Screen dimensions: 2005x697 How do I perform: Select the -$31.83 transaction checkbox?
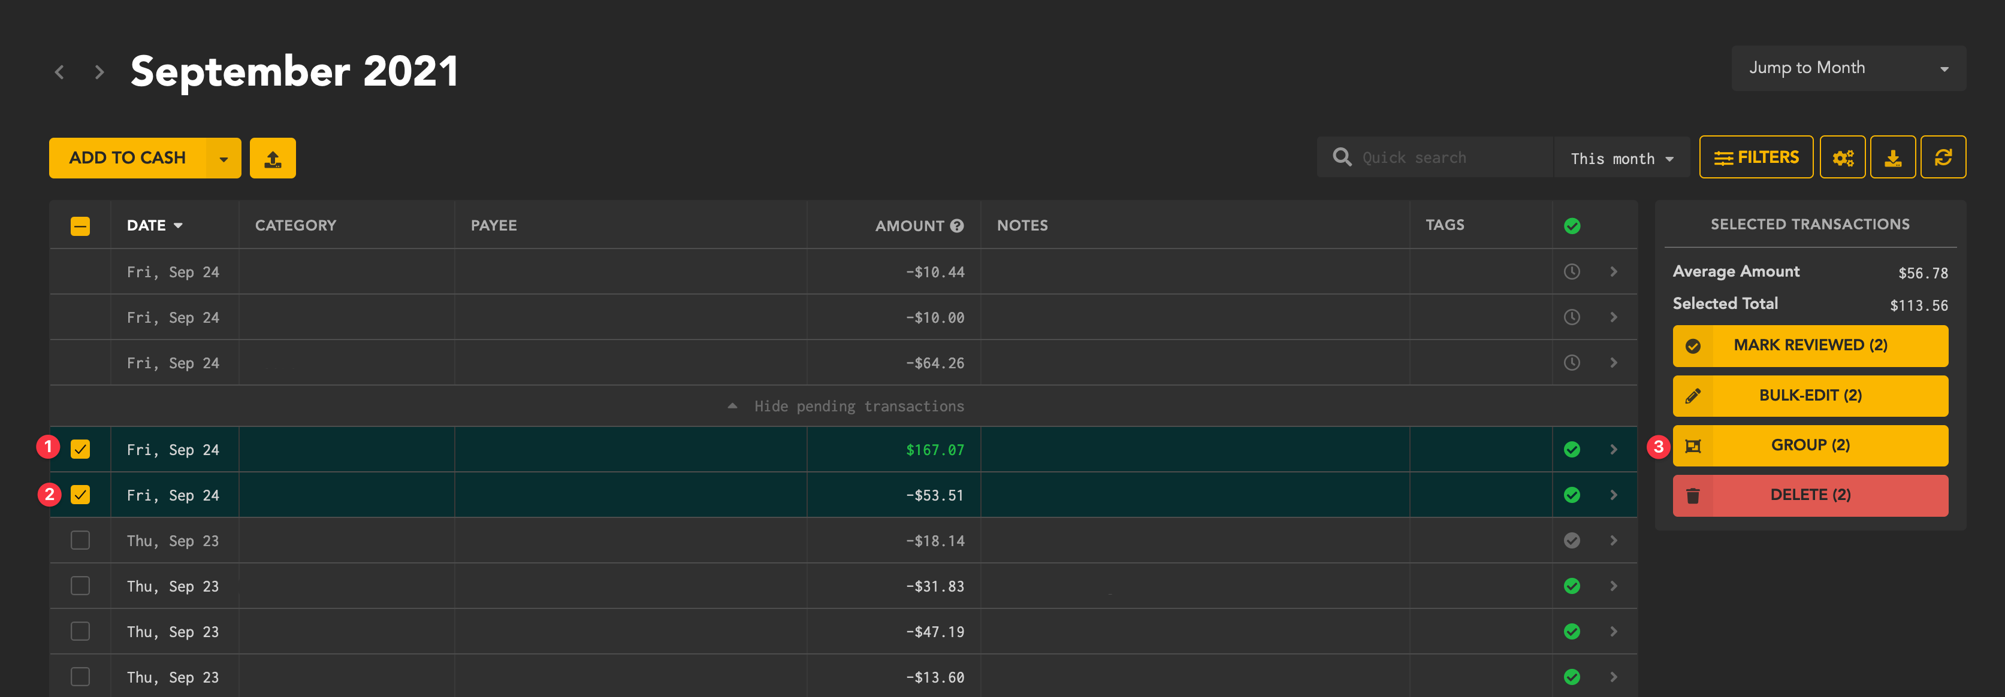point(80,586)
